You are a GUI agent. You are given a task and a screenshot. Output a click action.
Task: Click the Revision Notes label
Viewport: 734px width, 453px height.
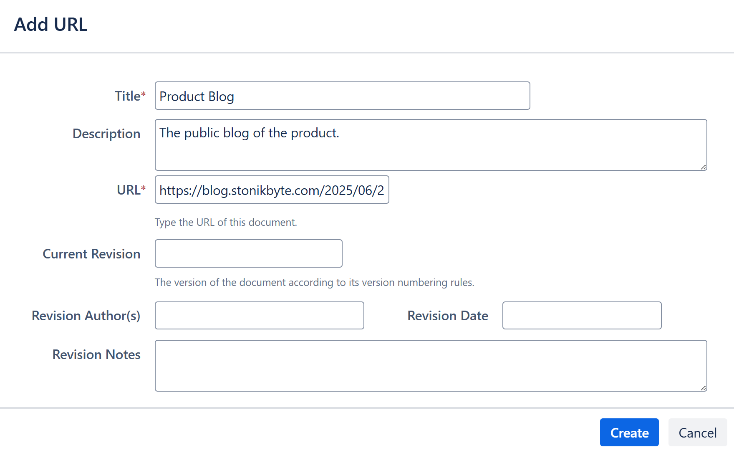point(96,354)
